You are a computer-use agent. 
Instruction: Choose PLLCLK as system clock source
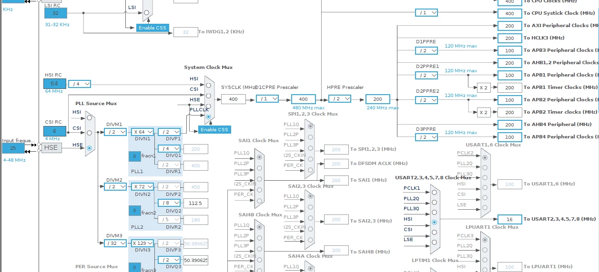coord(208,117)
